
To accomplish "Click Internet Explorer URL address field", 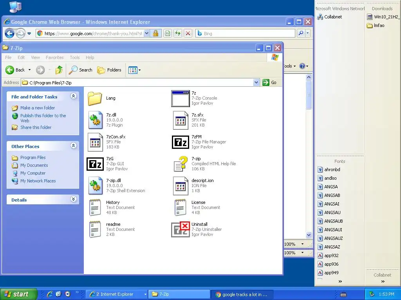I will 93,34.
